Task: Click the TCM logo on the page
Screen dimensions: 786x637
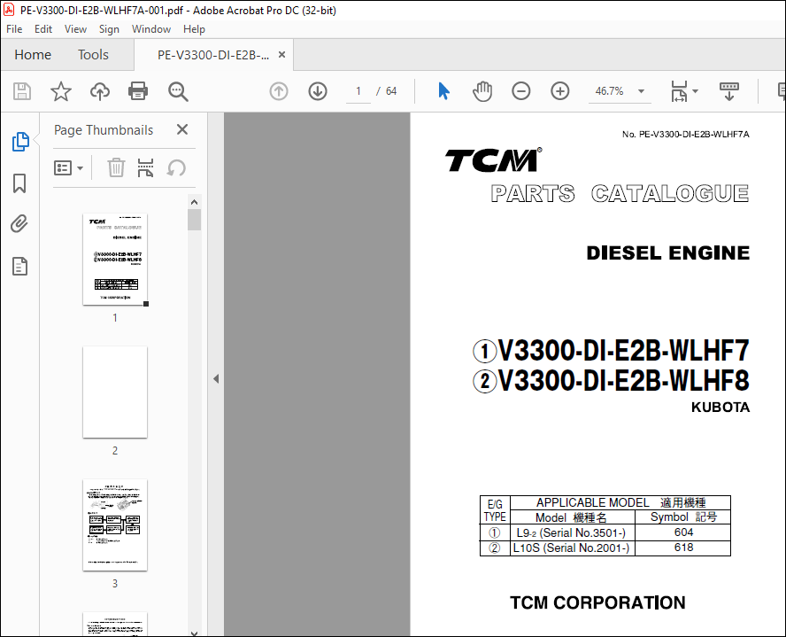Action: (x=493, y=160)
